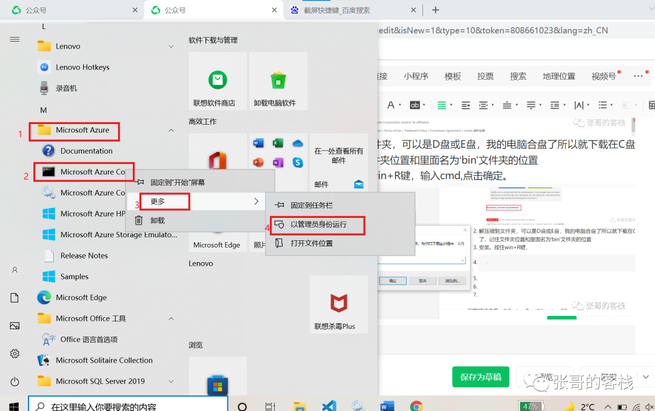Expand the Microsoft SQL Server 2019 folder
Image resolution: width=655 pixels, height=411 pixels.
pyautogui.click(x=171, y=381)
